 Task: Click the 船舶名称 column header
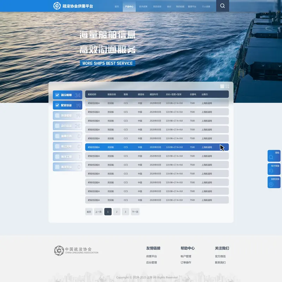(92, 94)
